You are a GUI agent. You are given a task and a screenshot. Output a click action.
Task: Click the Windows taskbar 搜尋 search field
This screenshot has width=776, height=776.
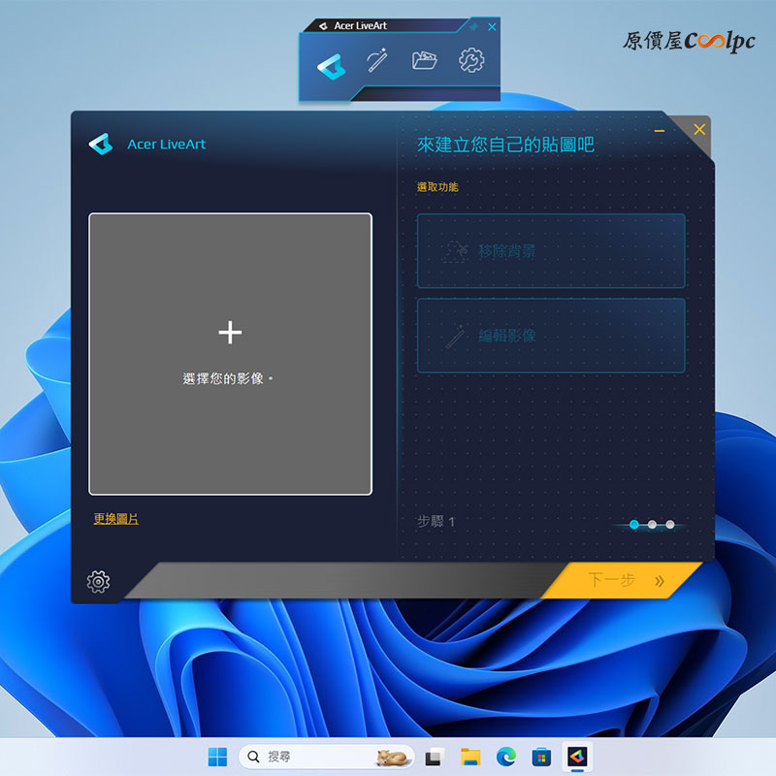pos(326,757)
